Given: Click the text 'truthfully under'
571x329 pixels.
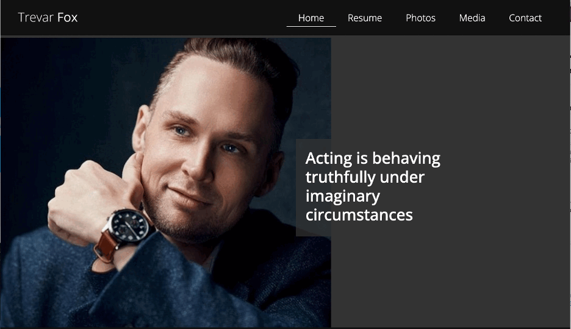Looking at the screenshot, I should coord(365,177).
